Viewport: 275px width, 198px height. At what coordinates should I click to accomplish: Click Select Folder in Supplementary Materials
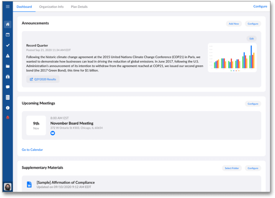tap(232, 168)
